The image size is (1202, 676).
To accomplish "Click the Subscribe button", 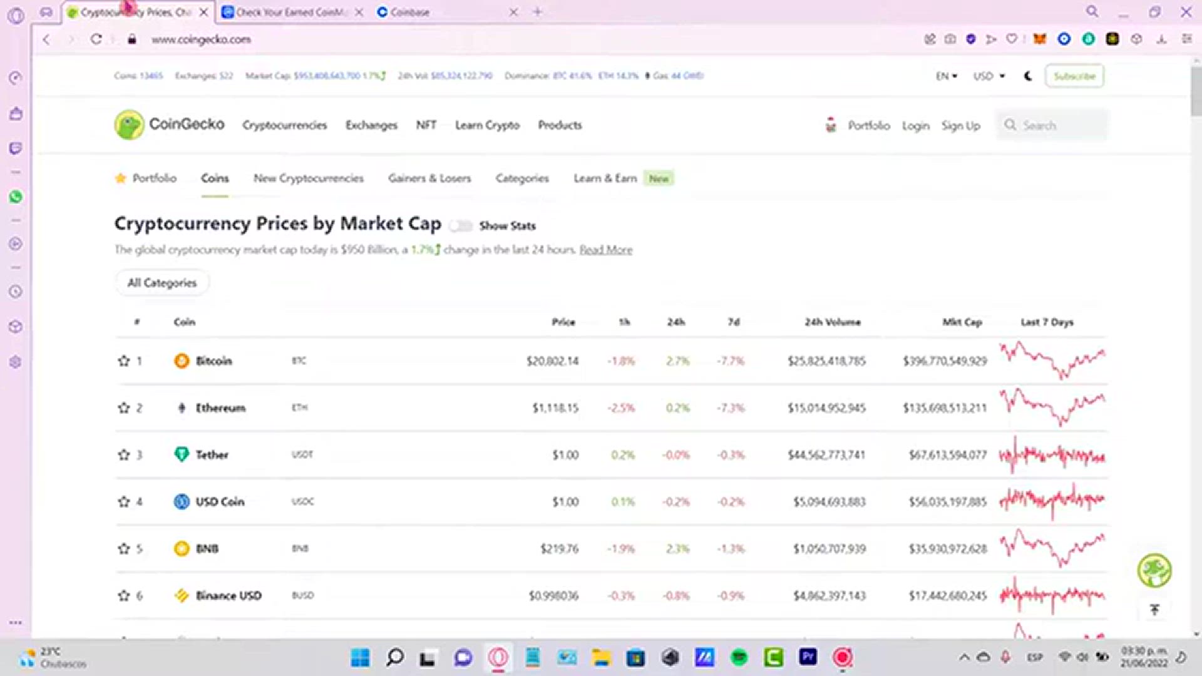I will [1074, 76].
